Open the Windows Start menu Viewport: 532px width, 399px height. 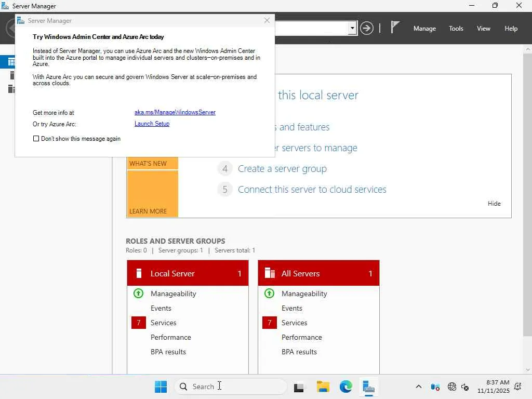[161, 387]
